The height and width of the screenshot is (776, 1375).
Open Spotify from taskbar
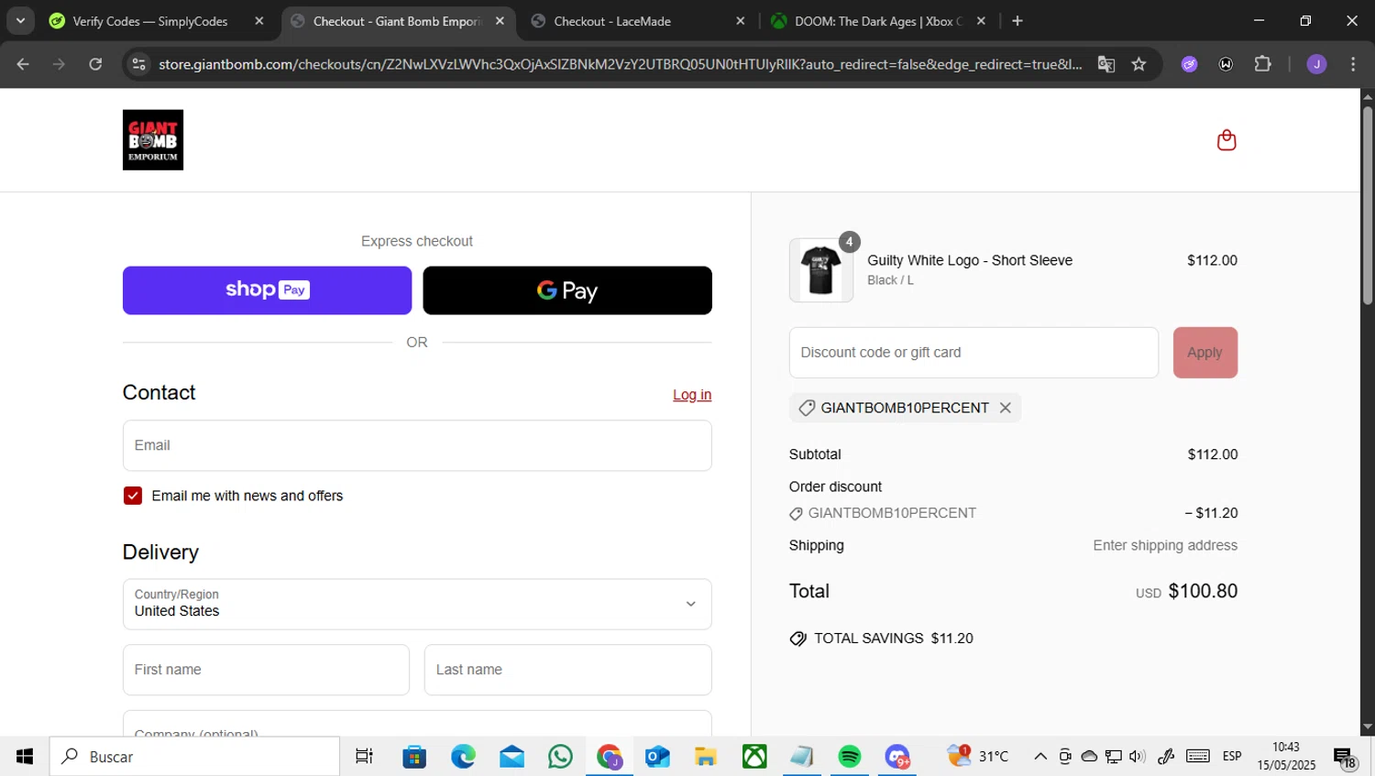[850, 757]
